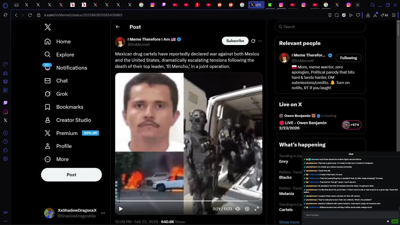400x225 pixels.
Task: Switch to the Twitch tab in tab bar
Action: click(164, 5)
